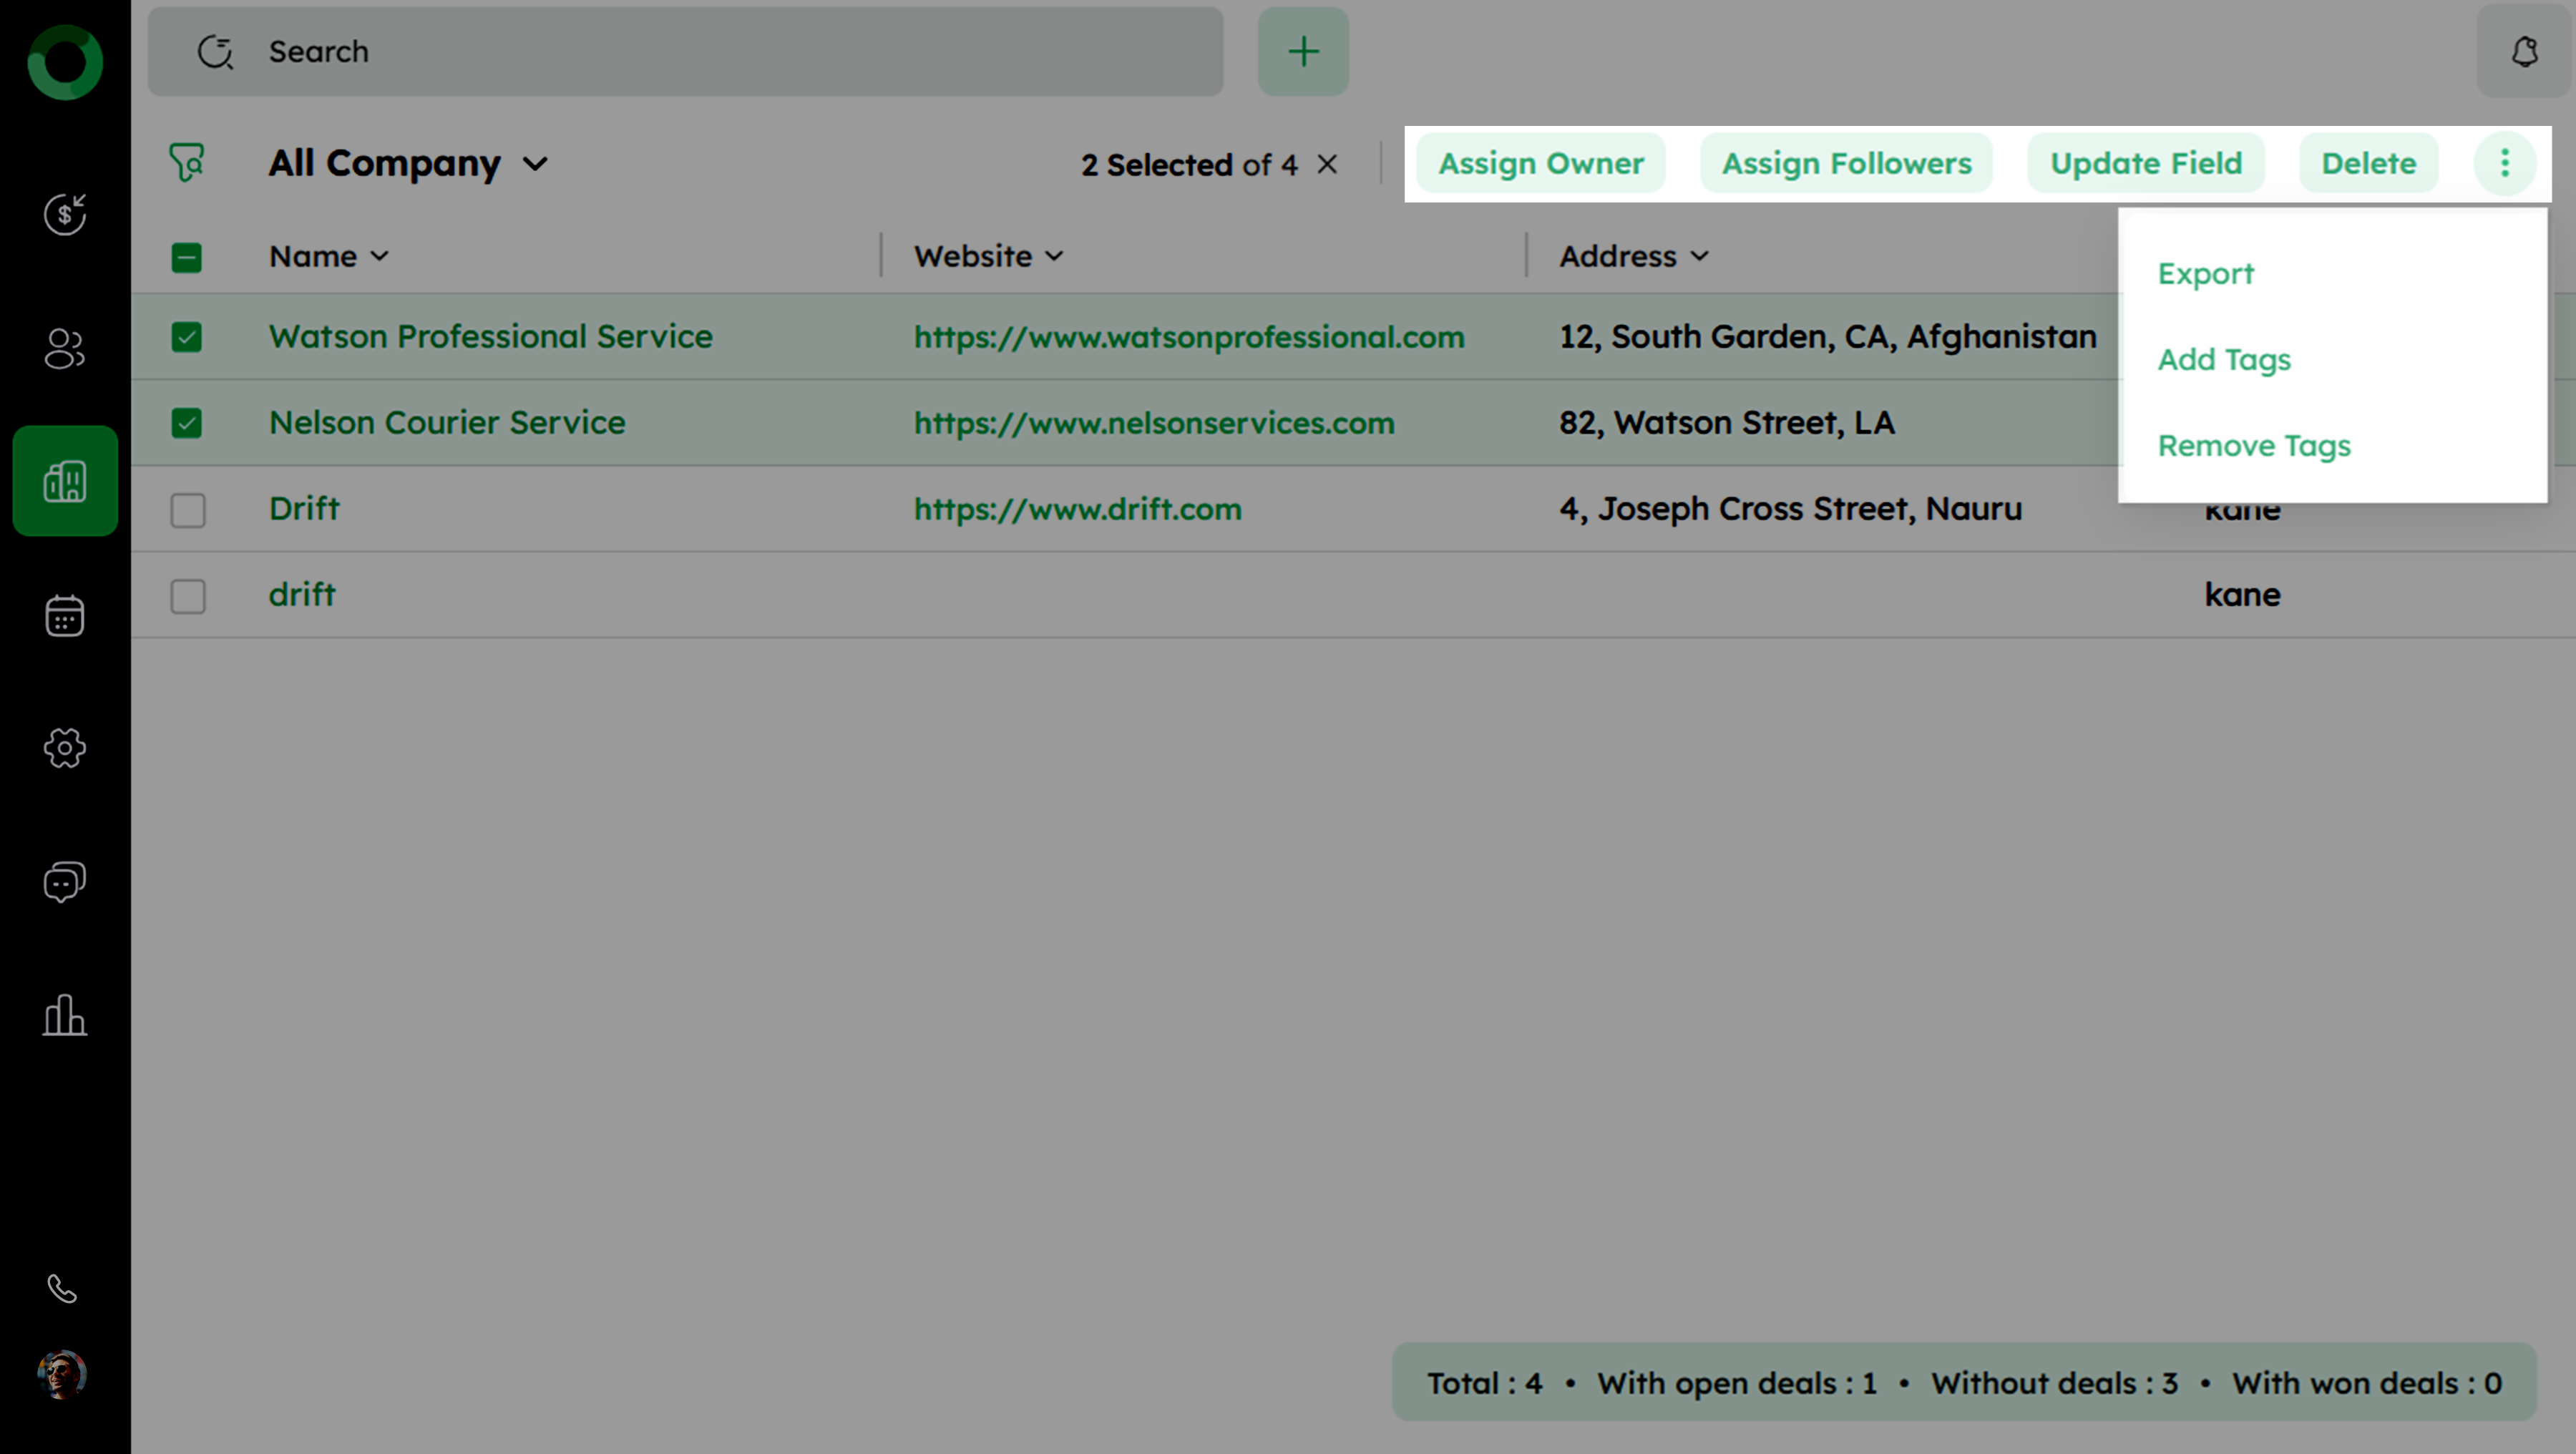Open the Deals icon in sidebar
The width and height of the screenshot is (2576, 1454).
pos(65,214)
